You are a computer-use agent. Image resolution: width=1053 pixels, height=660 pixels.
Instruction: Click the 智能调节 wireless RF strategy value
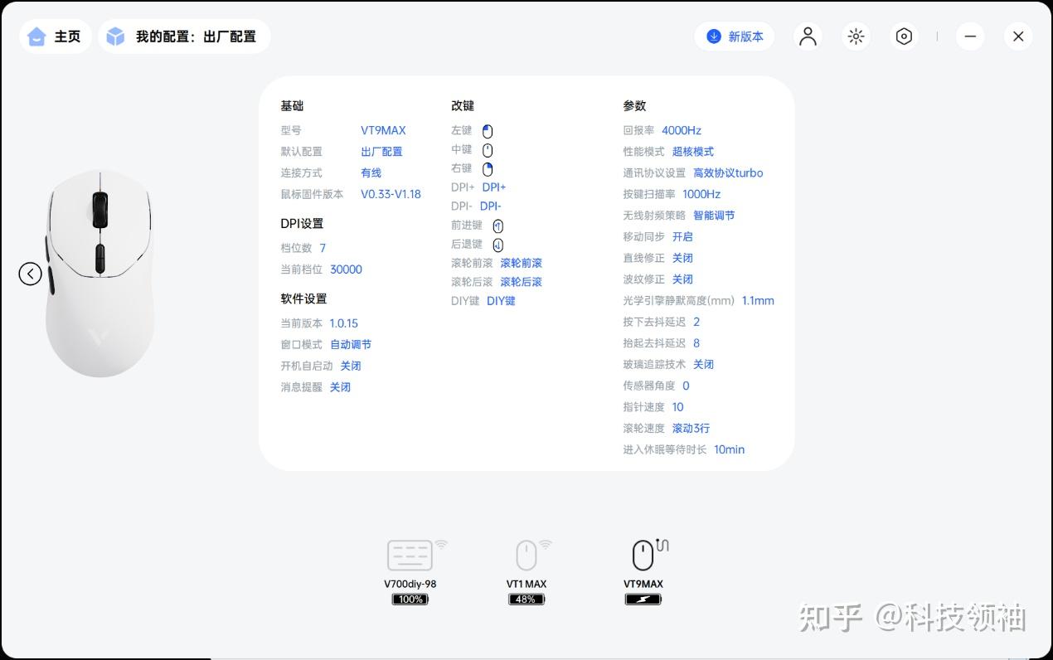point(714,216)
